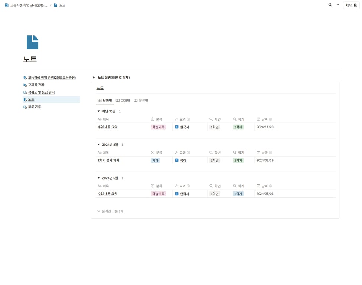362x285 pixels.
Task: Click the large blue document page icon
Action: point(32,42)
